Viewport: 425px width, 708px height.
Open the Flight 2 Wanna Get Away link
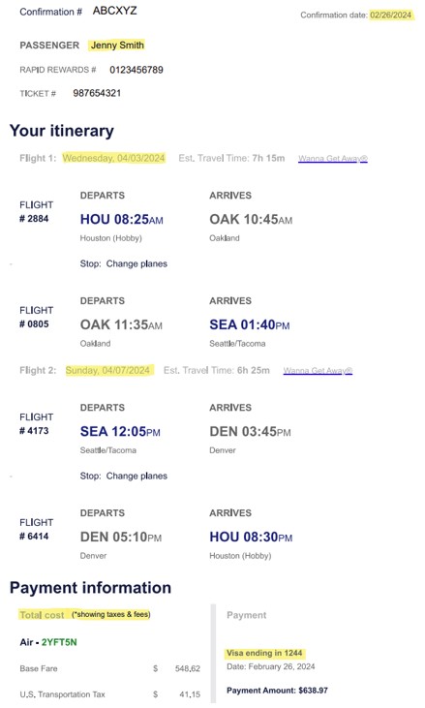point(318,371)
